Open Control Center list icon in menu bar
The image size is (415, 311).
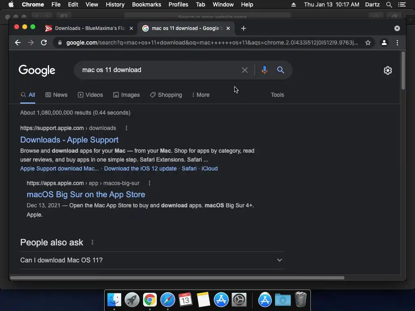coord(402,4)
